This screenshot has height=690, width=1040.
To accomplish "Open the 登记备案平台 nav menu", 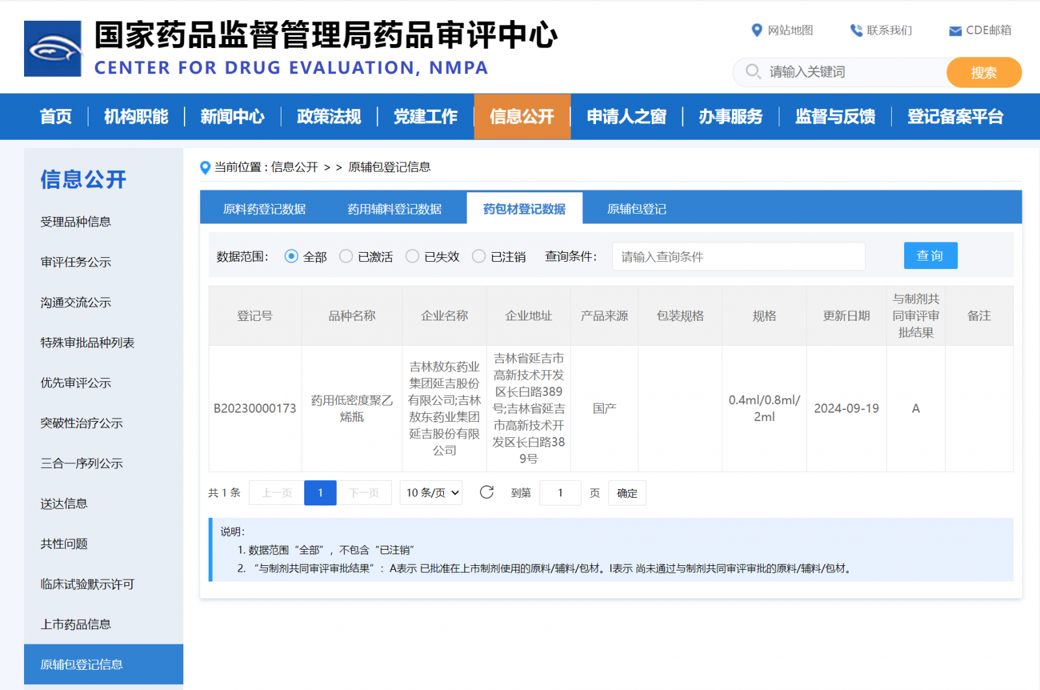I will pos(955,117).
